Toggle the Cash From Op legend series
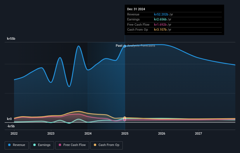Screen dimensions: 240x153 [106, 145]
